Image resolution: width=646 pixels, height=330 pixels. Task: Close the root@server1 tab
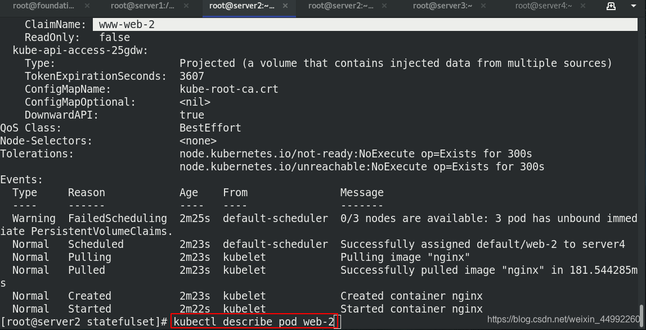coord(186,6)
